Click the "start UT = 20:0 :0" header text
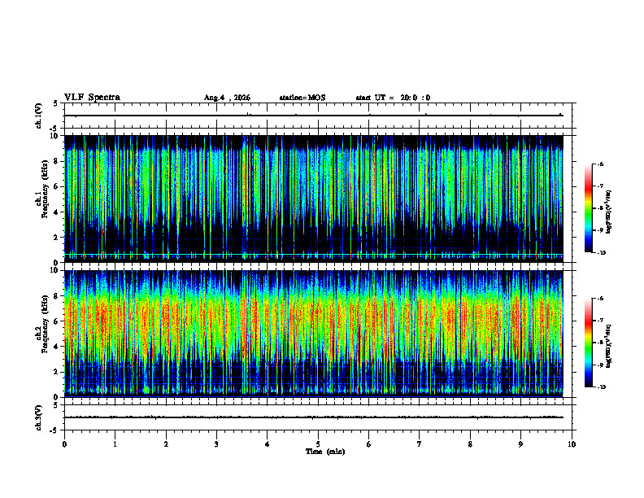This screenshot has width=644, height=498. tap(393, 98)
